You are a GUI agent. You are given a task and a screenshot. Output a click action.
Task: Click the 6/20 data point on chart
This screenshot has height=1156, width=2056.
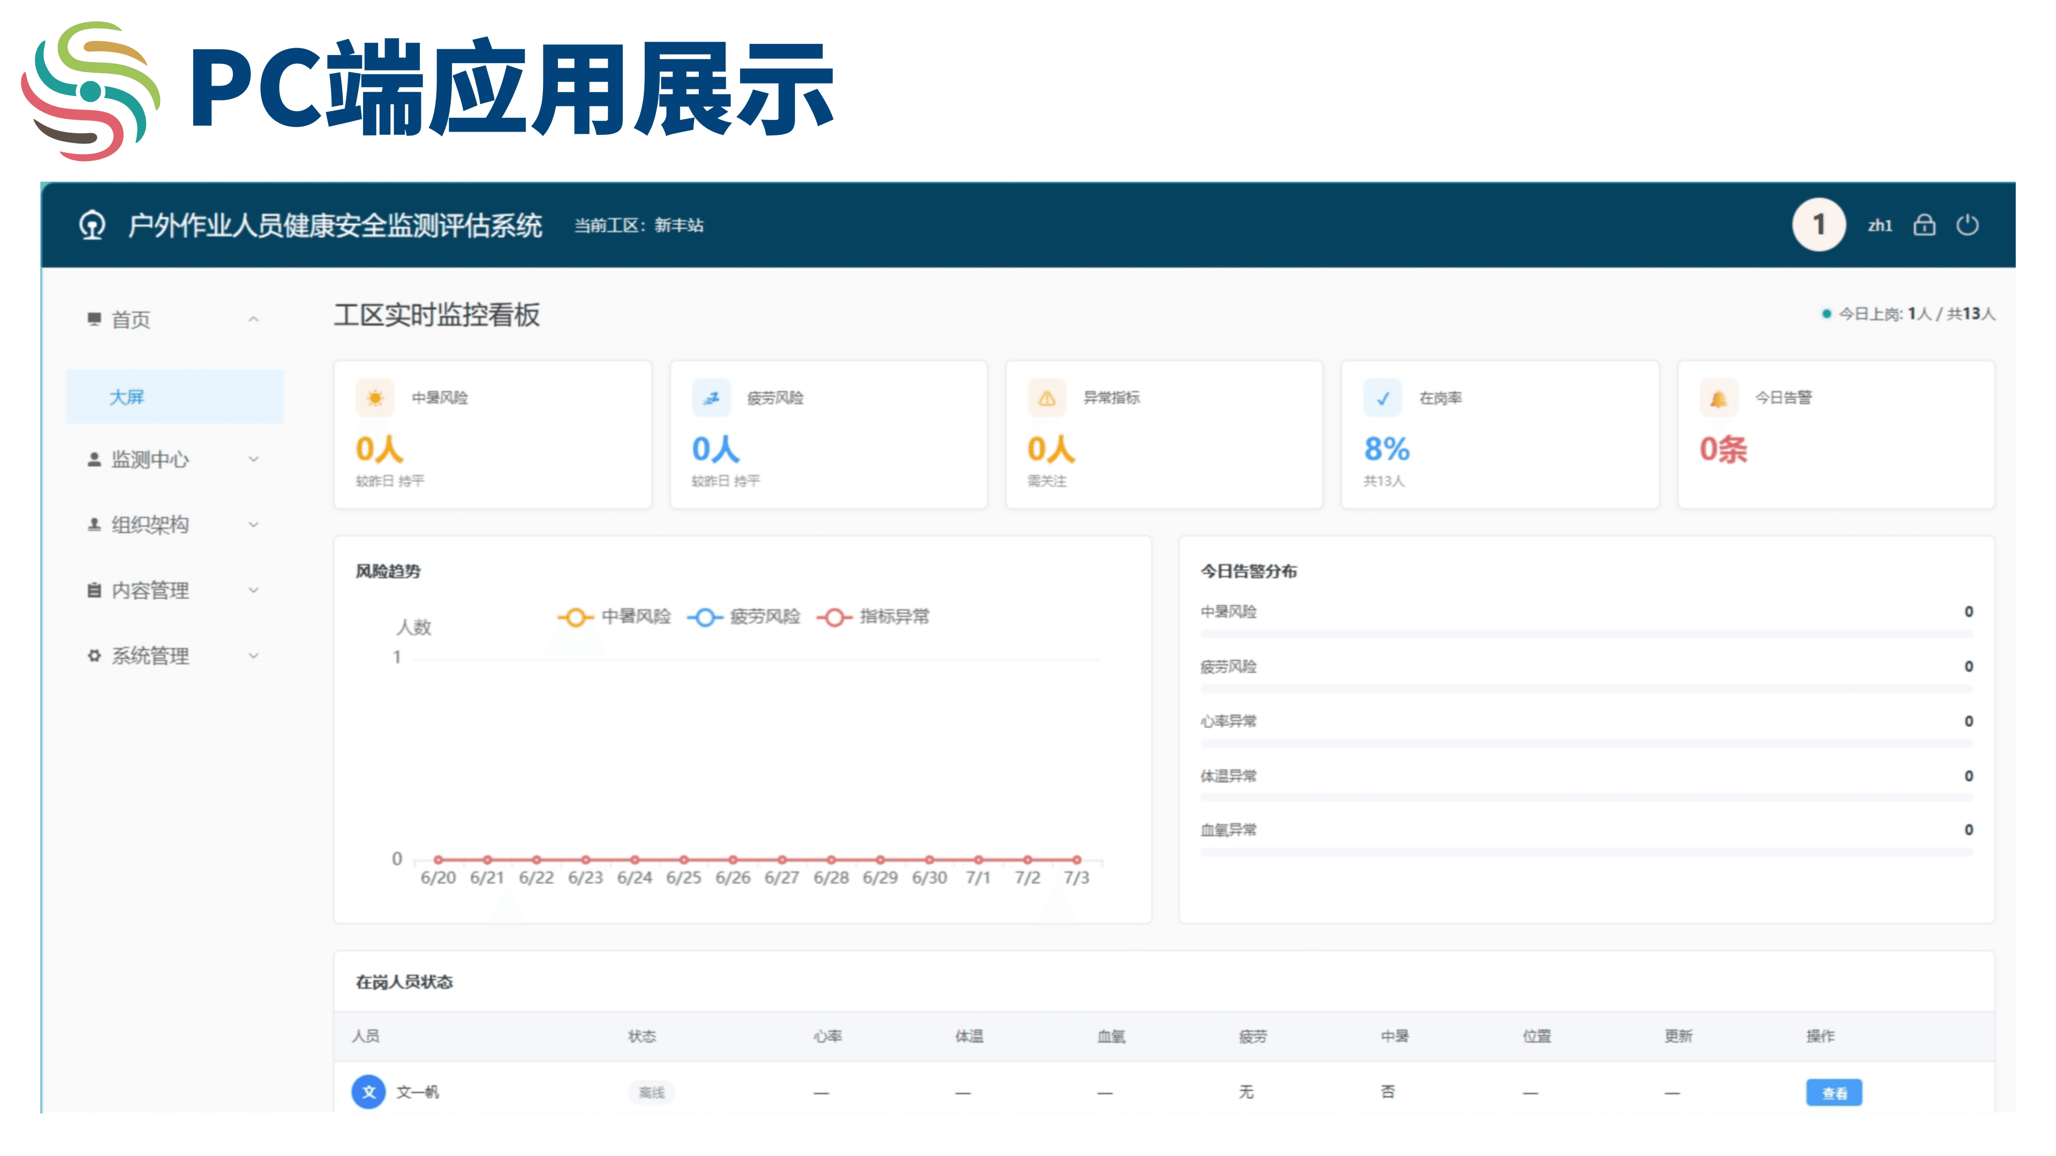tap(438, 860)
